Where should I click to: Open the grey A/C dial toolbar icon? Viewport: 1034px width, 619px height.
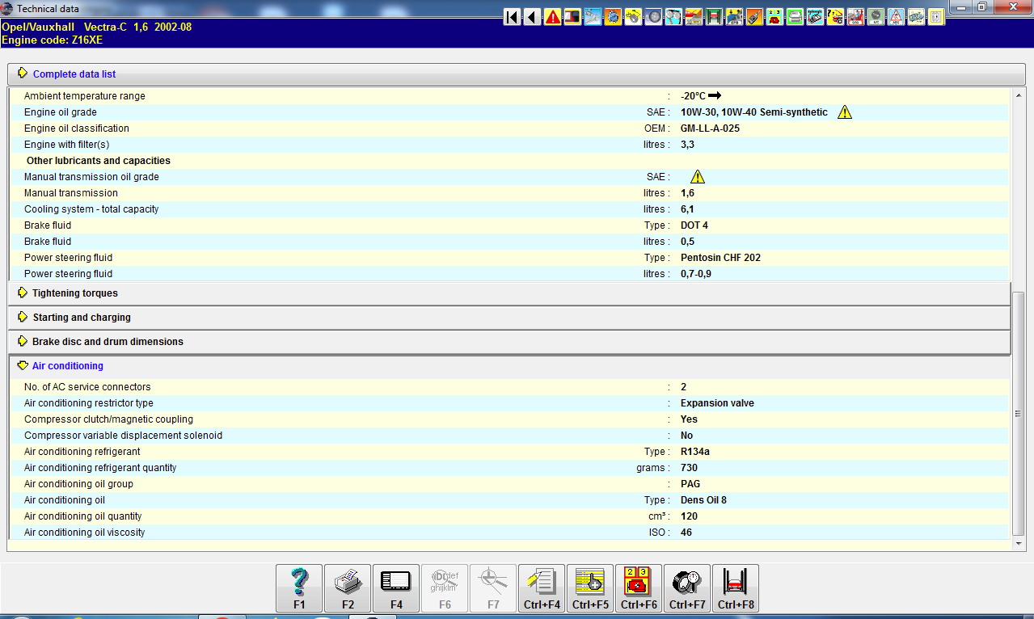click(876, 16)
